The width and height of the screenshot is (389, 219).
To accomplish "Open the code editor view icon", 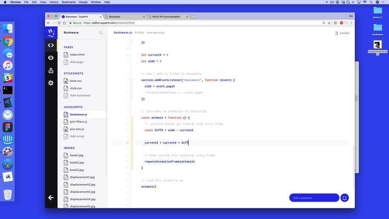I will click(51, 46).
